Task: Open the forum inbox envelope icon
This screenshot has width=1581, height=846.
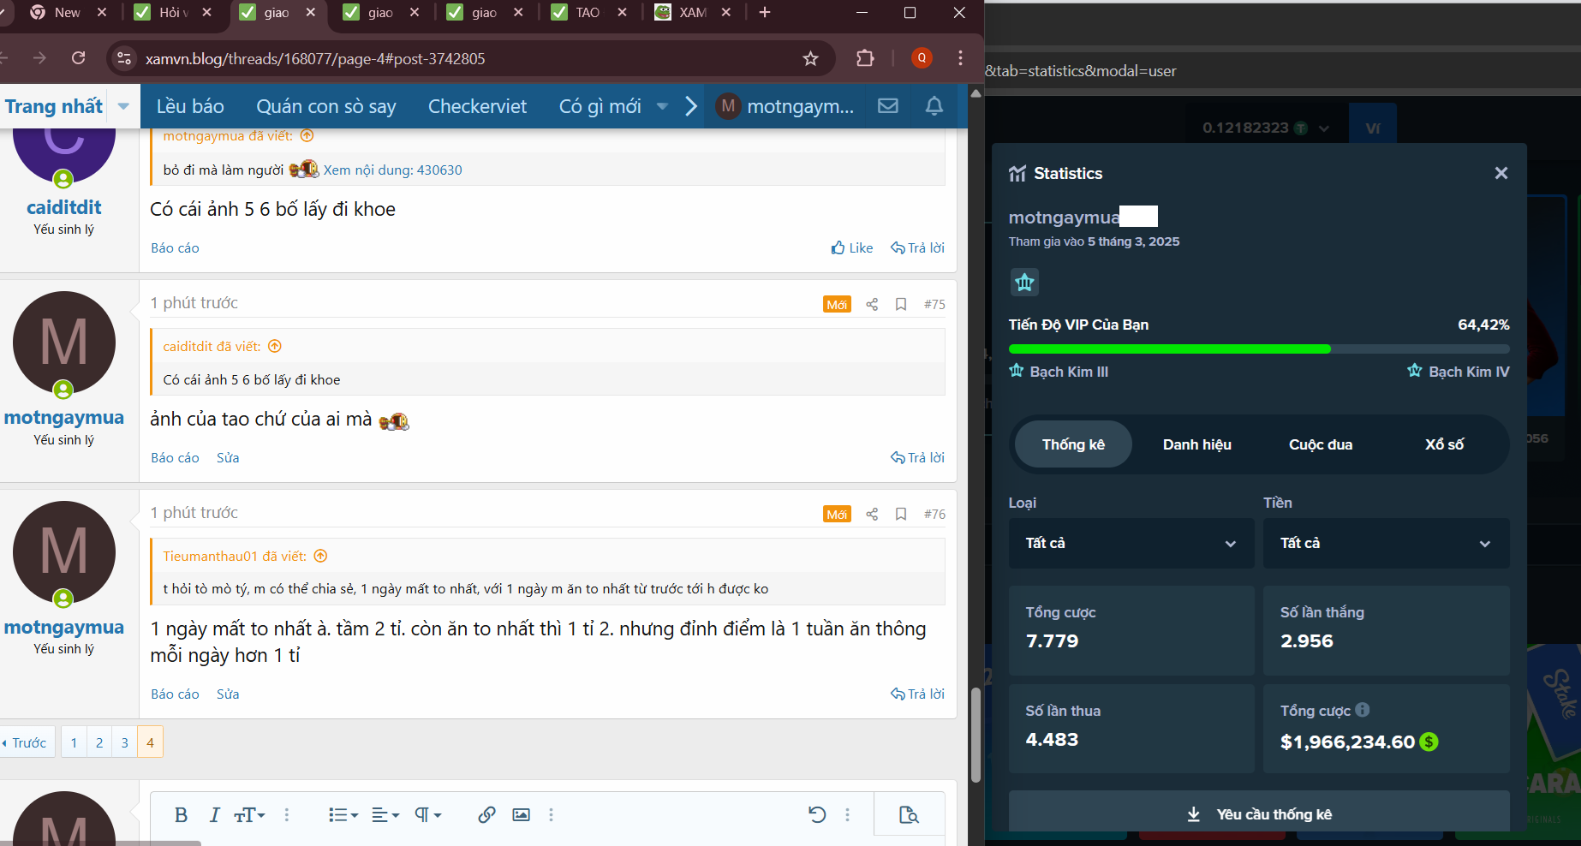Action: point(888,106)
